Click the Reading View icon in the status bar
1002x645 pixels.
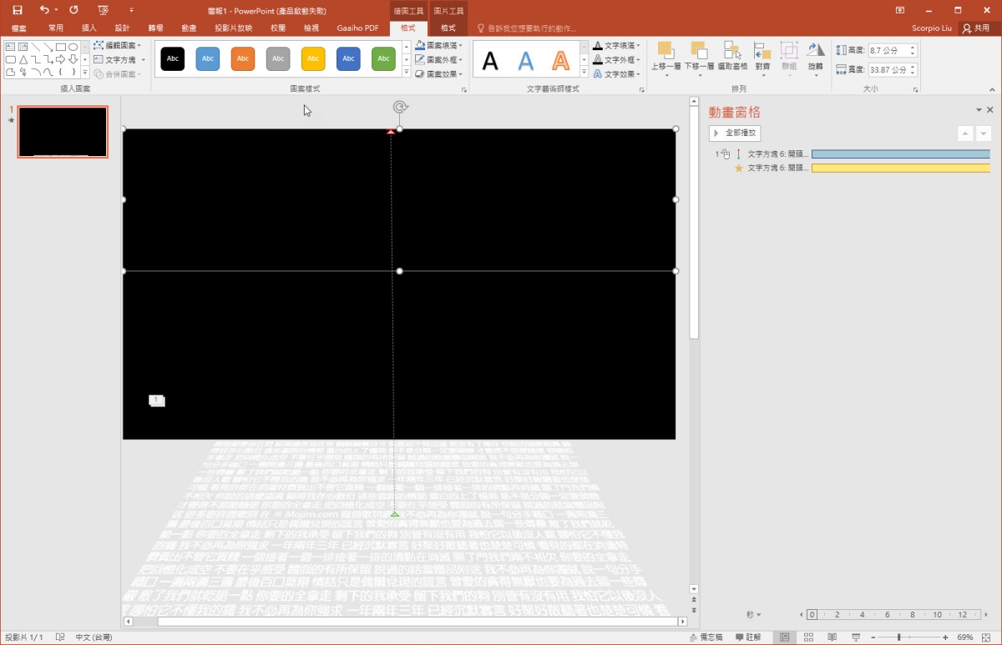[832, 637]
